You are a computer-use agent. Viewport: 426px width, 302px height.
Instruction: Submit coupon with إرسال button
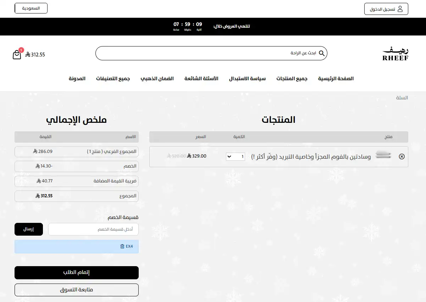pyautogui.click(x=29, y=229)
